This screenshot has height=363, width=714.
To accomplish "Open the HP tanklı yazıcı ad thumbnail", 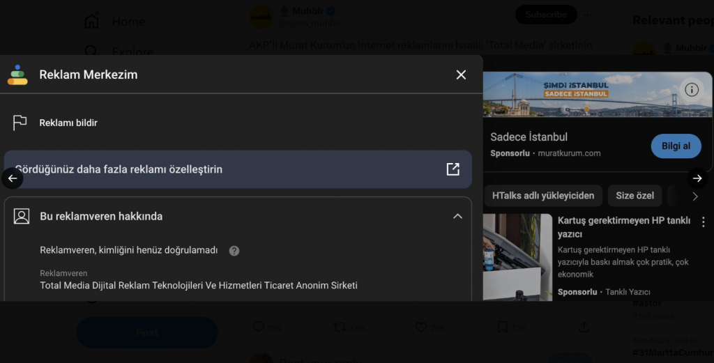I will pyautogui.click(x=517, y=257).
